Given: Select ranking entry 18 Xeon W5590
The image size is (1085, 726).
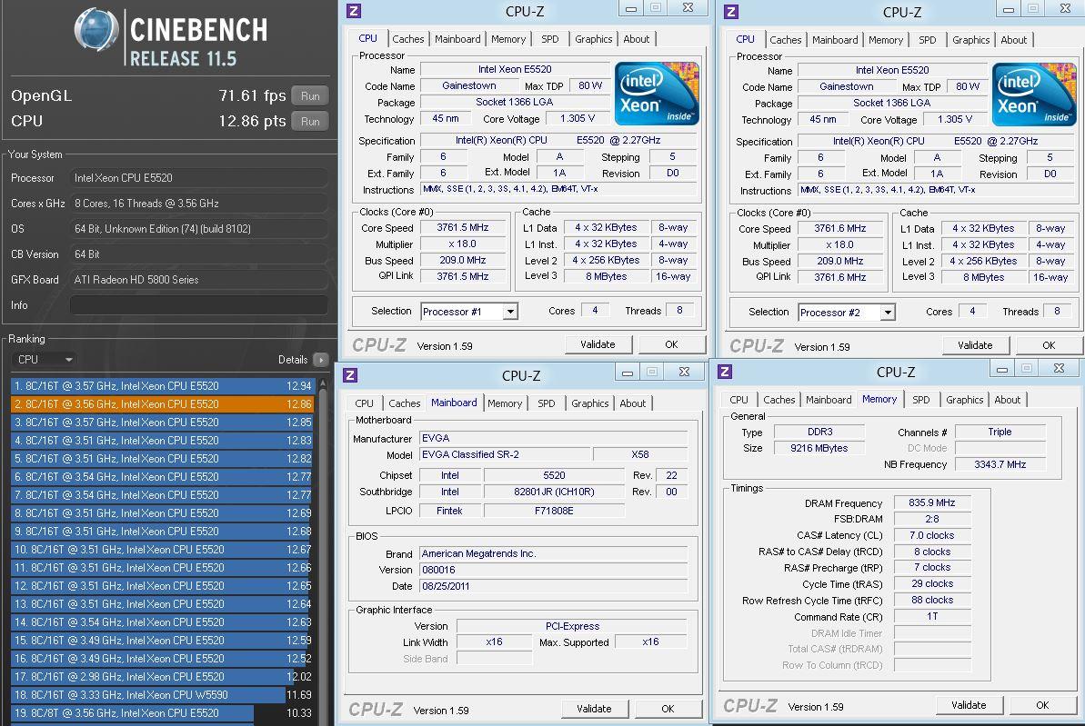Looking at the screenshot, I should [163, 695].
